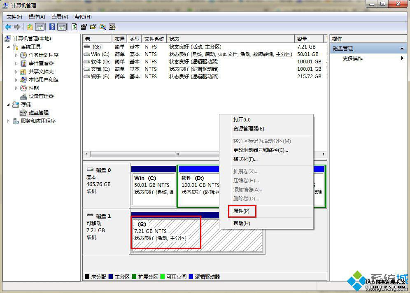Open the 查看(V) menu
Viewport: 410px width, 293px height.
coord(60,17)
